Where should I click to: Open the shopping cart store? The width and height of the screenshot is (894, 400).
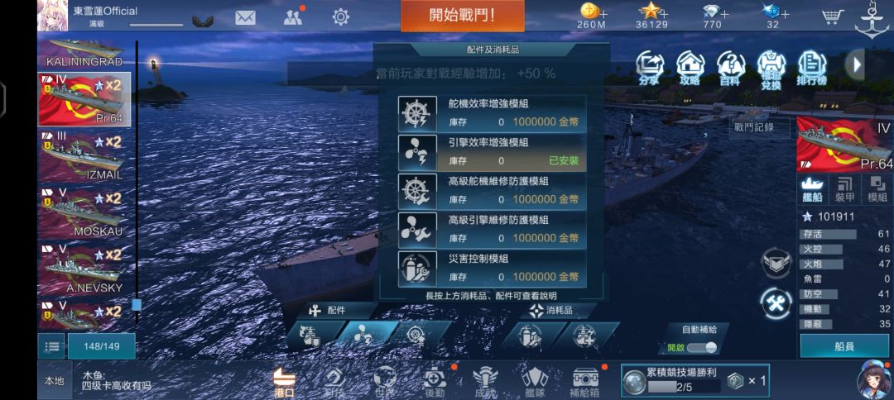(833, 17)
